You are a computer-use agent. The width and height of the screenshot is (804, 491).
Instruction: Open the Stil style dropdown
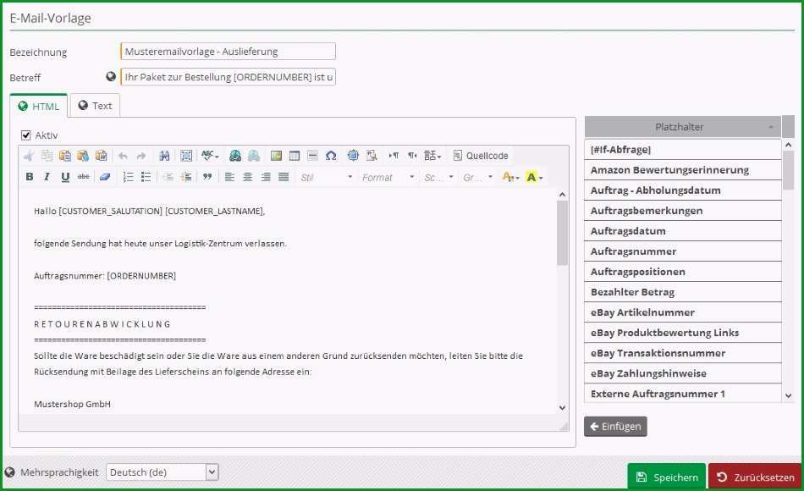point(326,178)
